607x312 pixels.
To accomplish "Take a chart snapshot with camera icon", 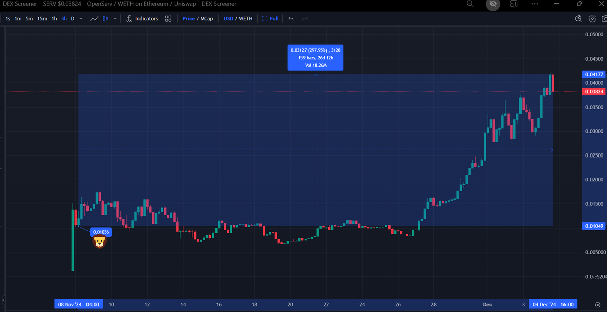I will coord(604,19).
